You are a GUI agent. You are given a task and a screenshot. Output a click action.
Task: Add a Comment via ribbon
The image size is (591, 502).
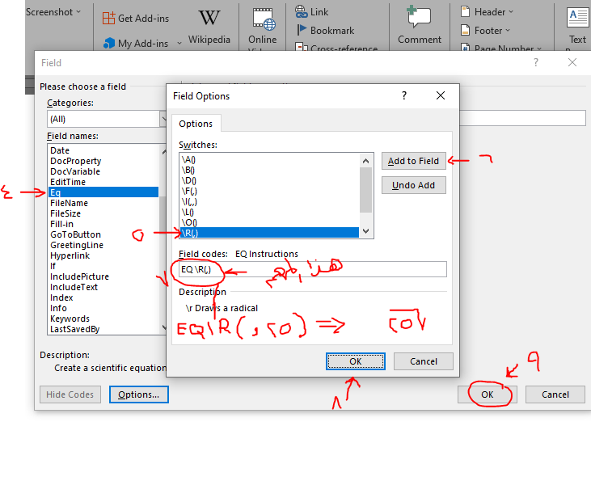(419, 26)
